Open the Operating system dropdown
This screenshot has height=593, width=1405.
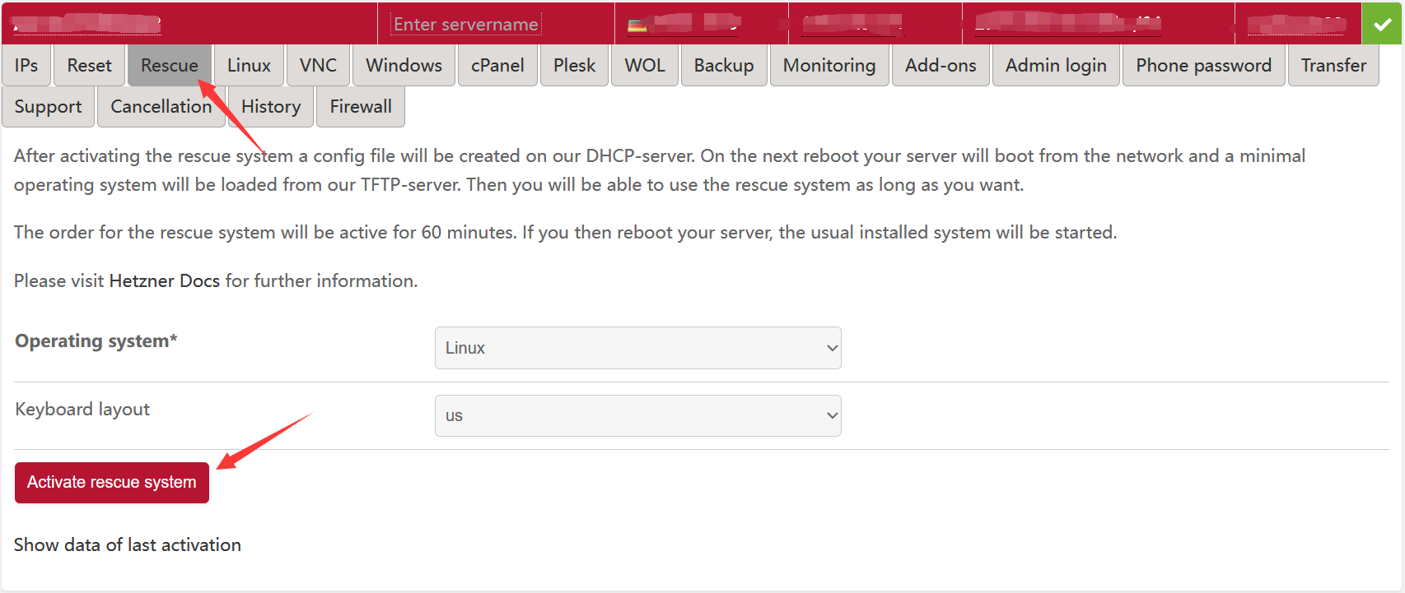click(x=637, y=348)
